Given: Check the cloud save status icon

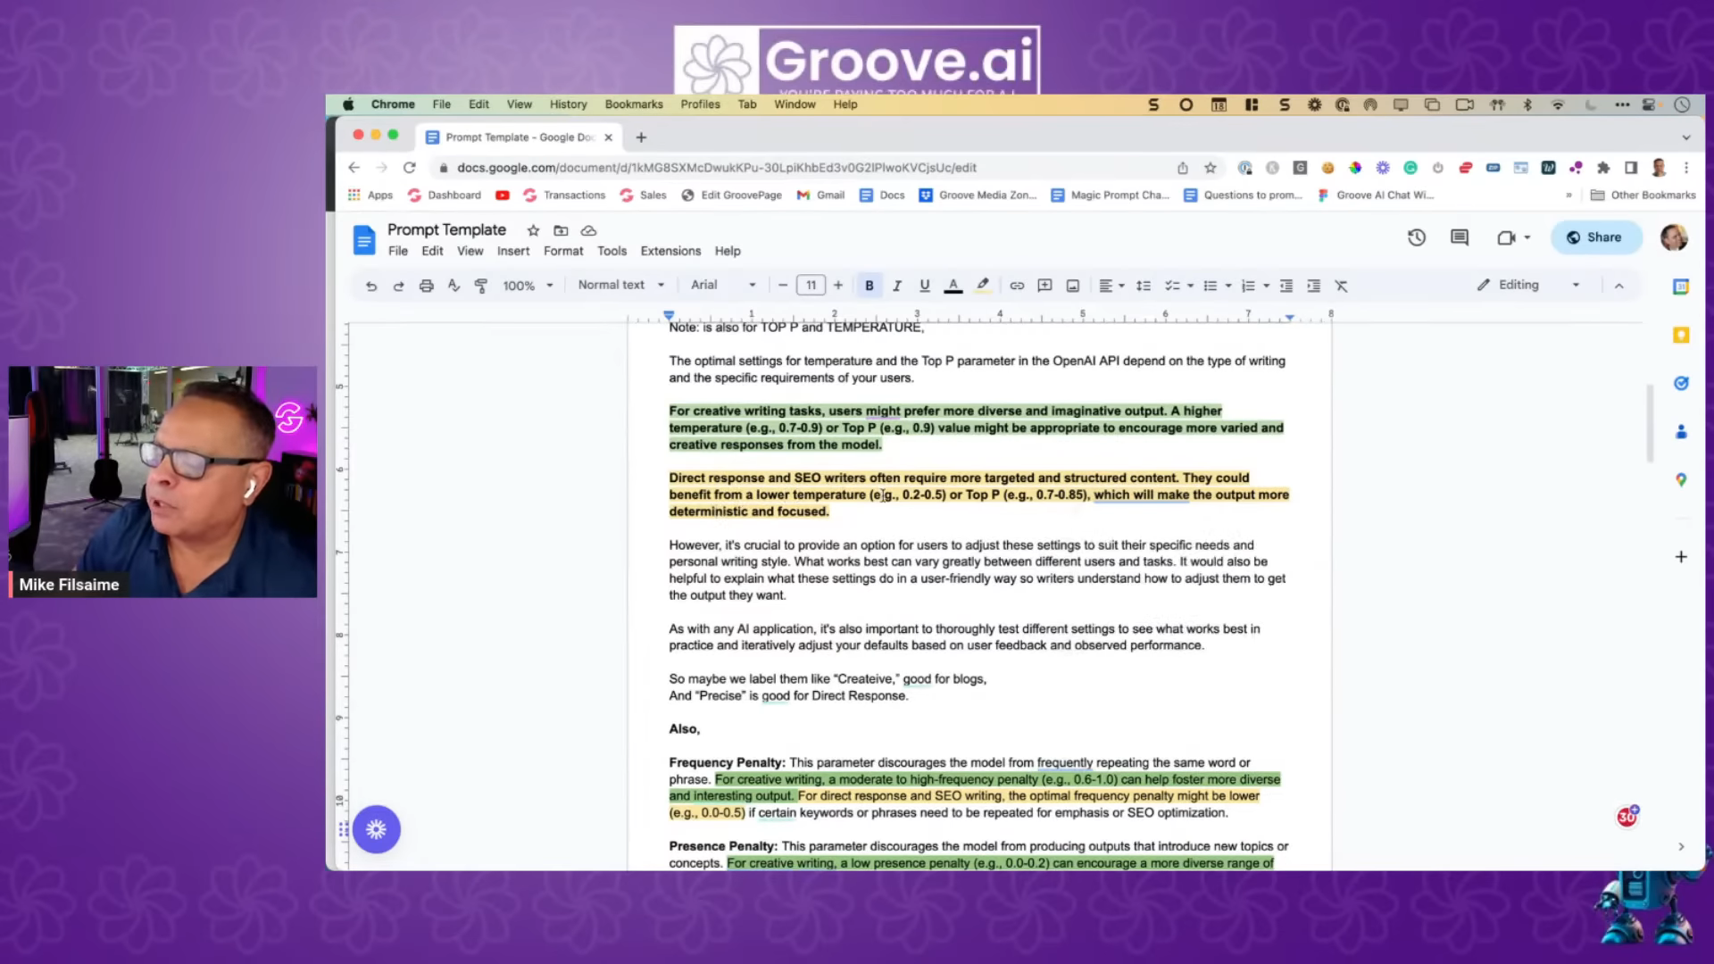Looking at the screenshot, I should click(x=588, y=230).
